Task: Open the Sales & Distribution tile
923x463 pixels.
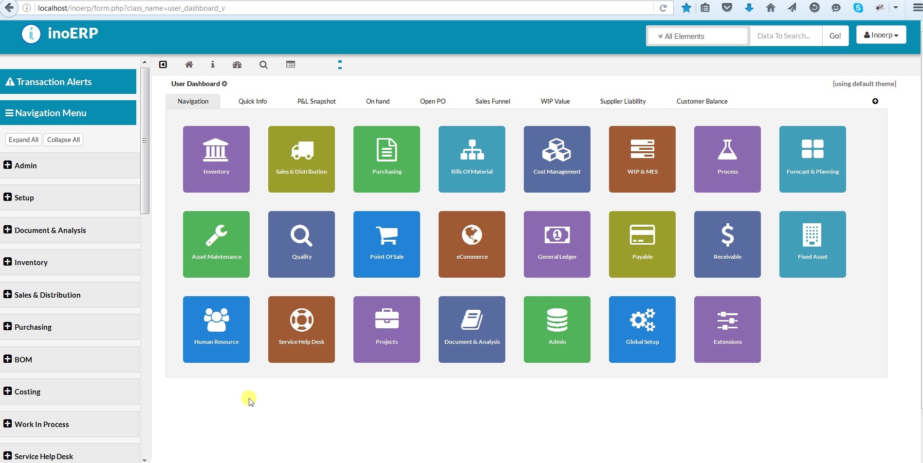Action: coord(301,159)
